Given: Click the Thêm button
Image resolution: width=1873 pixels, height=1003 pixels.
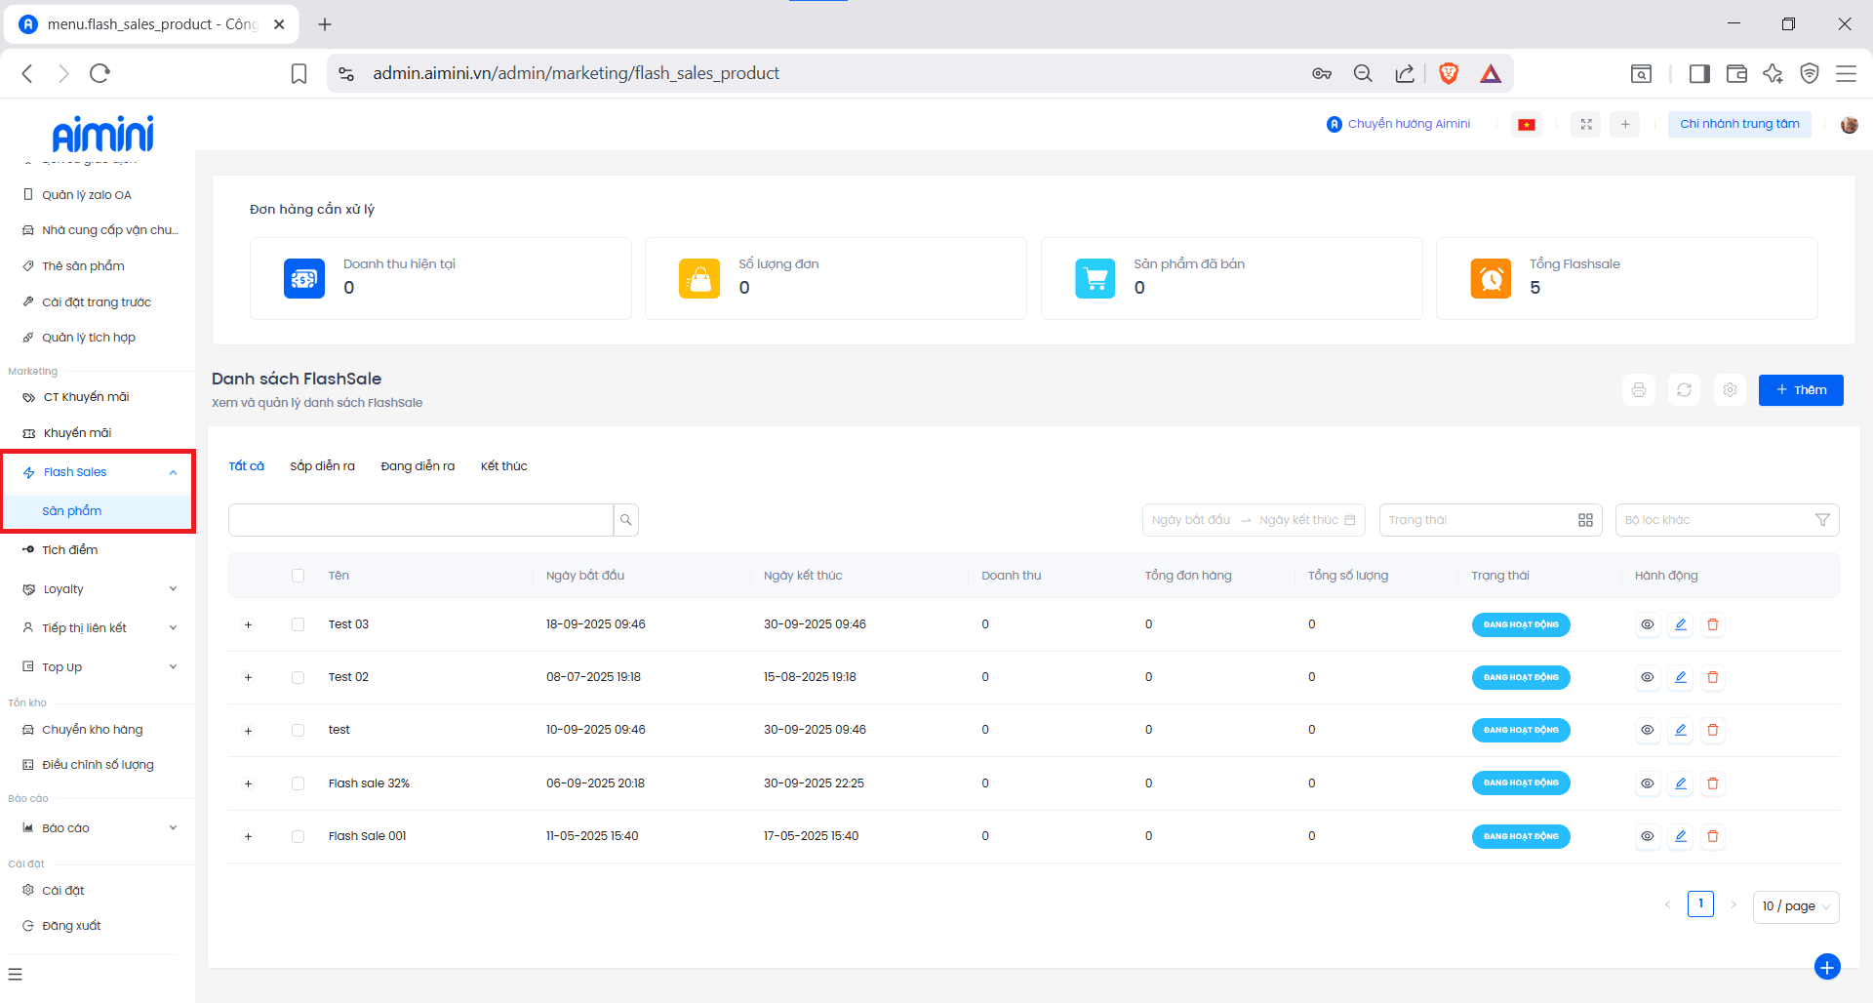Looking at the screenshot, I should pos(1800,390).
